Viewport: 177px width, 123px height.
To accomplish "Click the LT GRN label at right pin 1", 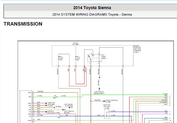I will pyautogui.click(x=165, y=94).
